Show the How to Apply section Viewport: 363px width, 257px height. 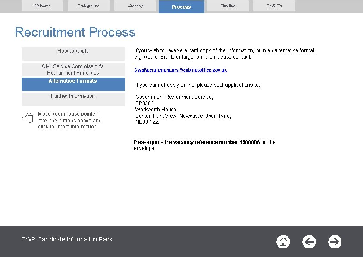click(73, 54)
